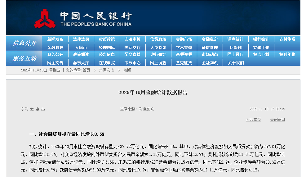306x177 pixels.
Task: Open 支付体系 navigation item
Action: tap(287, 39)
